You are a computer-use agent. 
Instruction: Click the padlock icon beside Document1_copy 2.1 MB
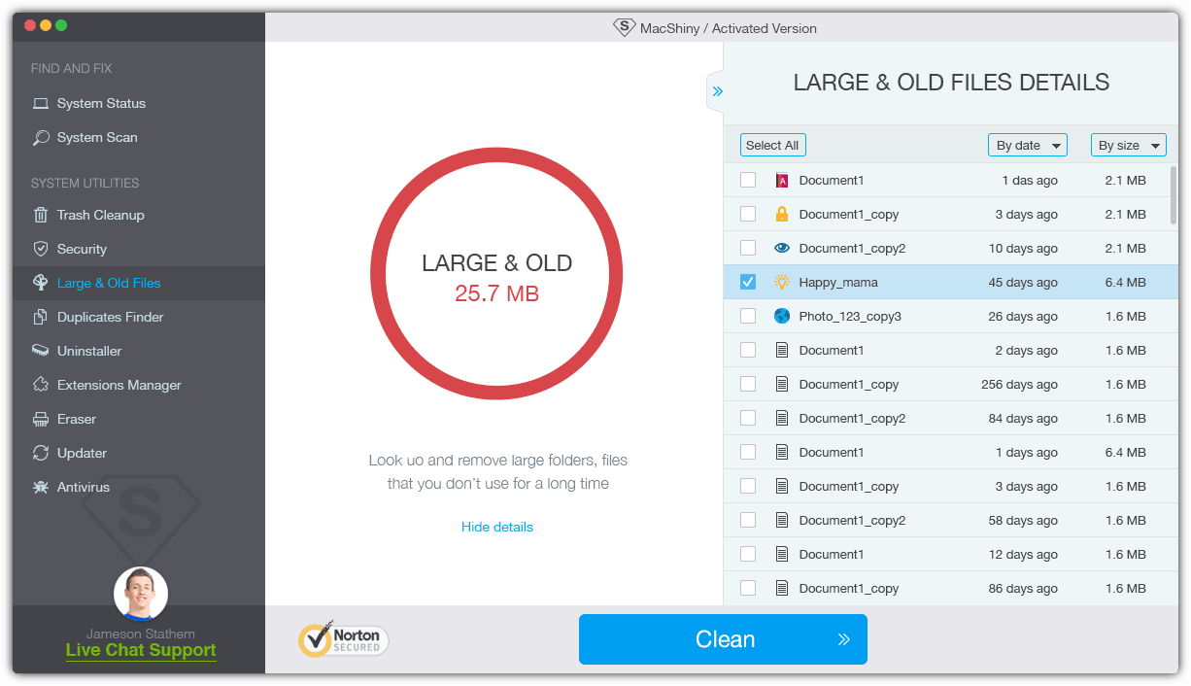pos(782,214)
